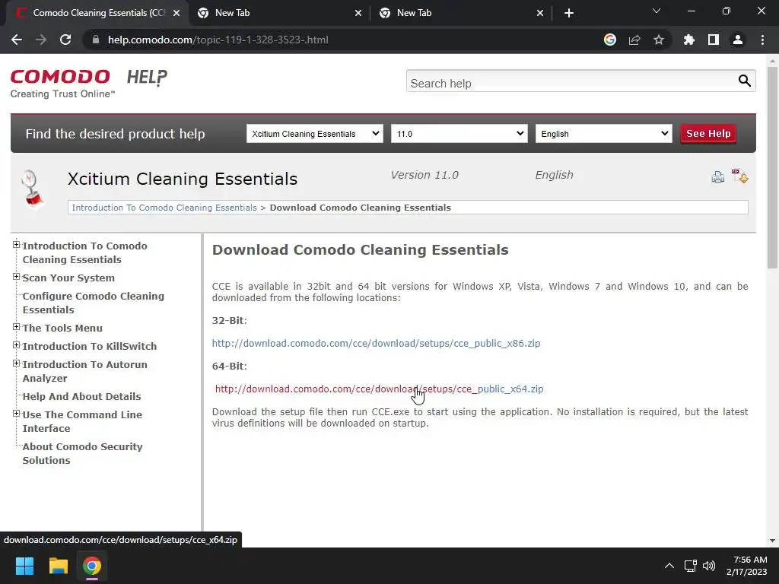The width and height of the screenshot is (779, 584).
Task: Open The Tools Menu topic
Action: click(x=62, y=328)
